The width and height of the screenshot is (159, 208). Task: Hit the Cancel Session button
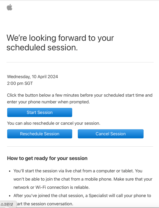111,134
